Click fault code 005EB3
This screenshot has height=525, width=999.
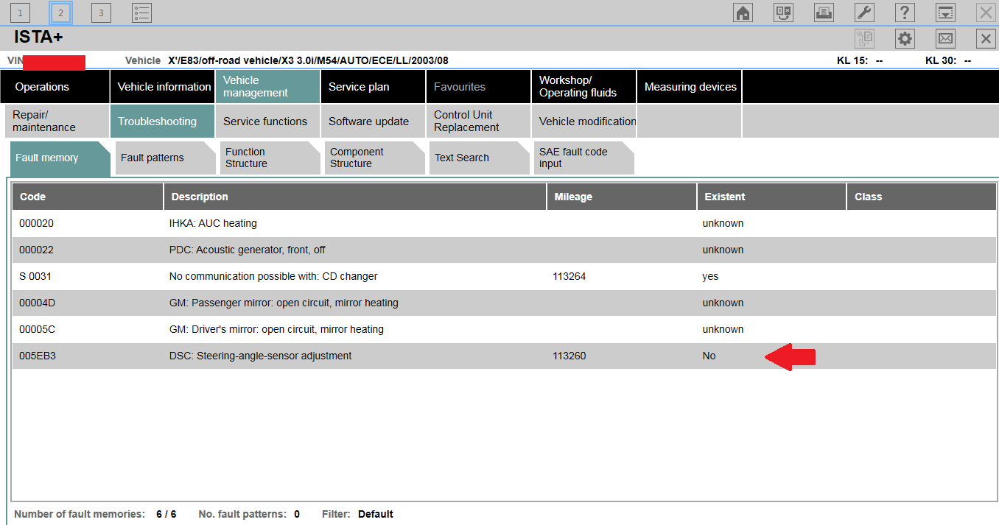click(x=38, y=356)
